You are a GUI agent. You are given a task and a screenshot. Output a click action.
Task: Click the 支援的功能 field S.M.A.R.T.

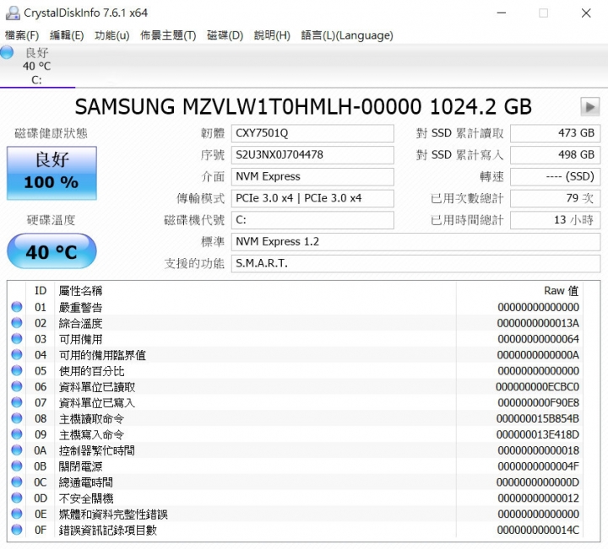[x=415, y=263]
